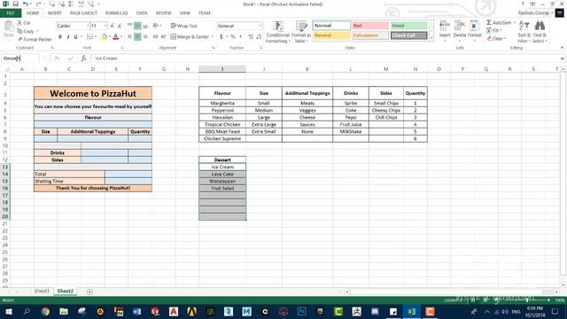Viewport: 567px width, 319px height.
Task: Toggle Bold formatting
Action: (60, 37)
